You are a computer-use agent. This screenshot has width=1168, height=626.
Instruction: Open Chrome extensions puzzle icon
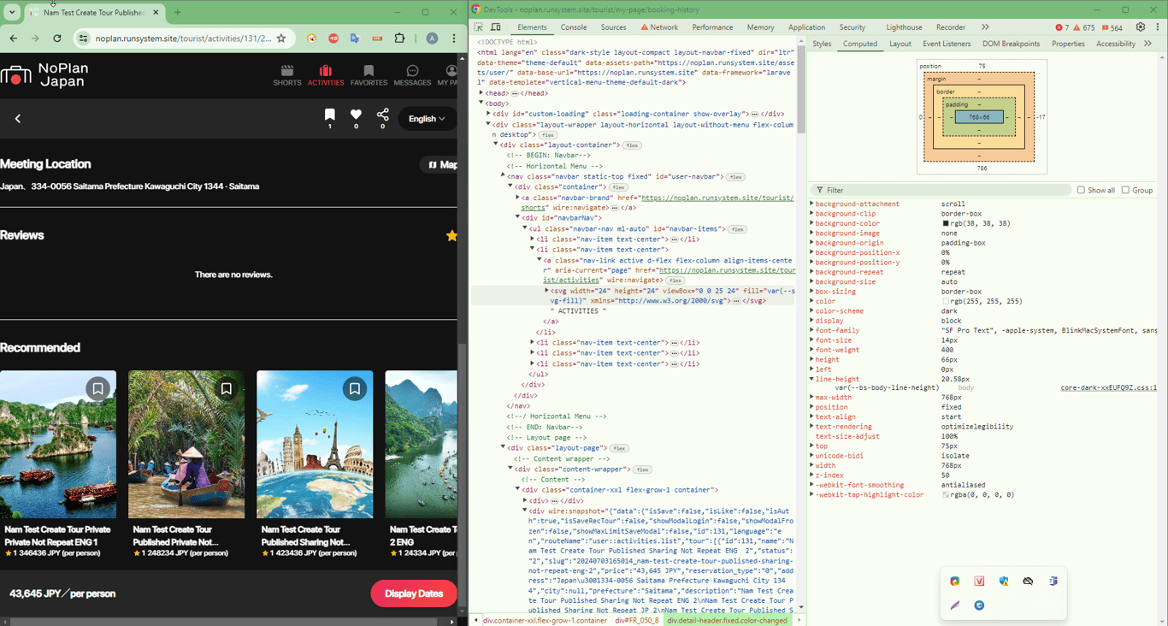(x=399, y=38)
